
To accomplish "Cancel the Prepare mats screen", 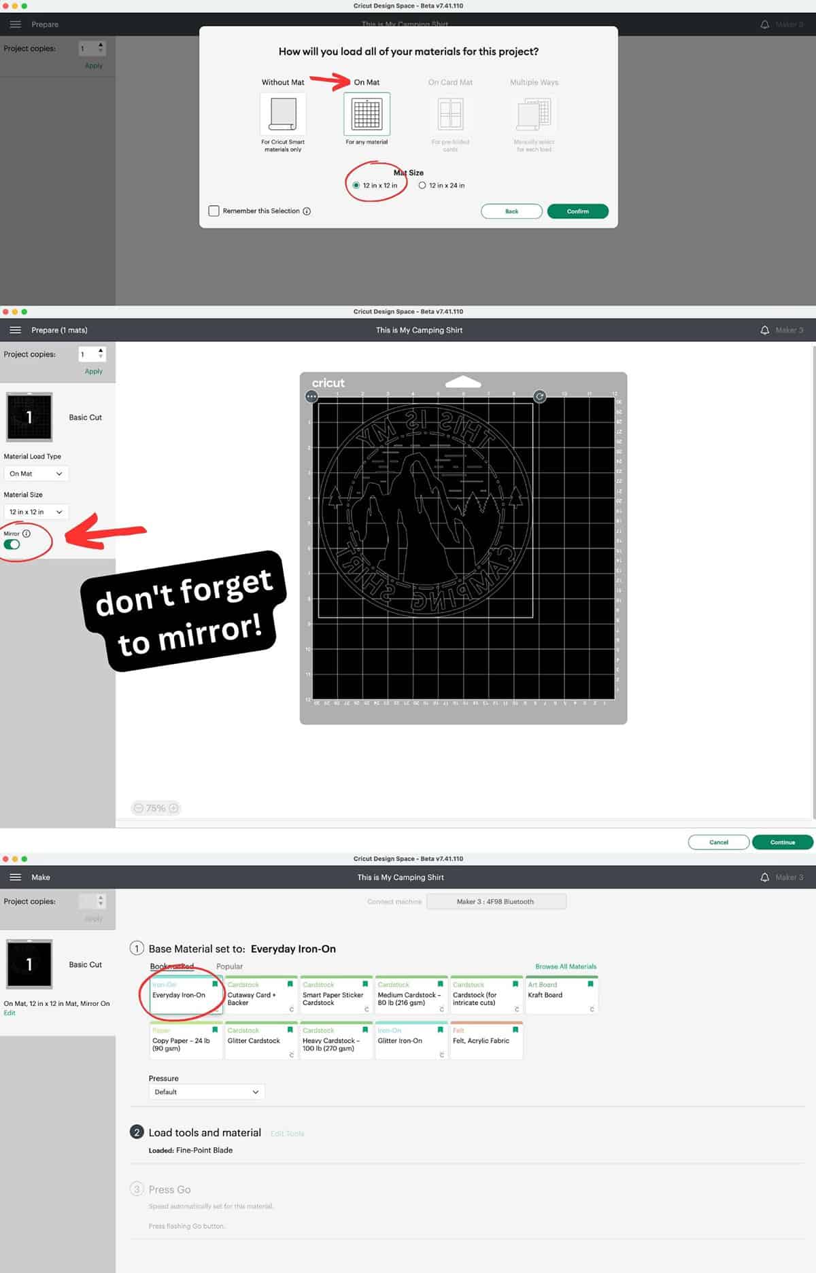I will [x=719, y=842].
